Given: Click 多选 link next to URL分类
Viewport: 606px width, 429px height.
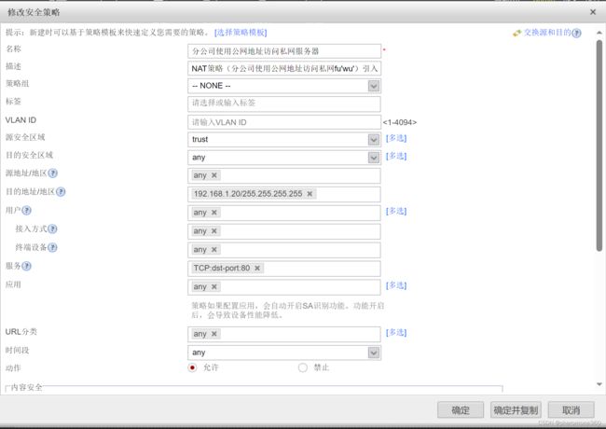Looking at the screenshot, I should coord(396,333).
